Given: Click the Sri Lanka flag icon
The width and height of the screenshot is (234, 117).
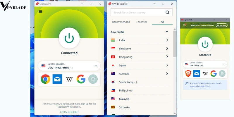Looking at the screenshot, I should pos(113,107).
